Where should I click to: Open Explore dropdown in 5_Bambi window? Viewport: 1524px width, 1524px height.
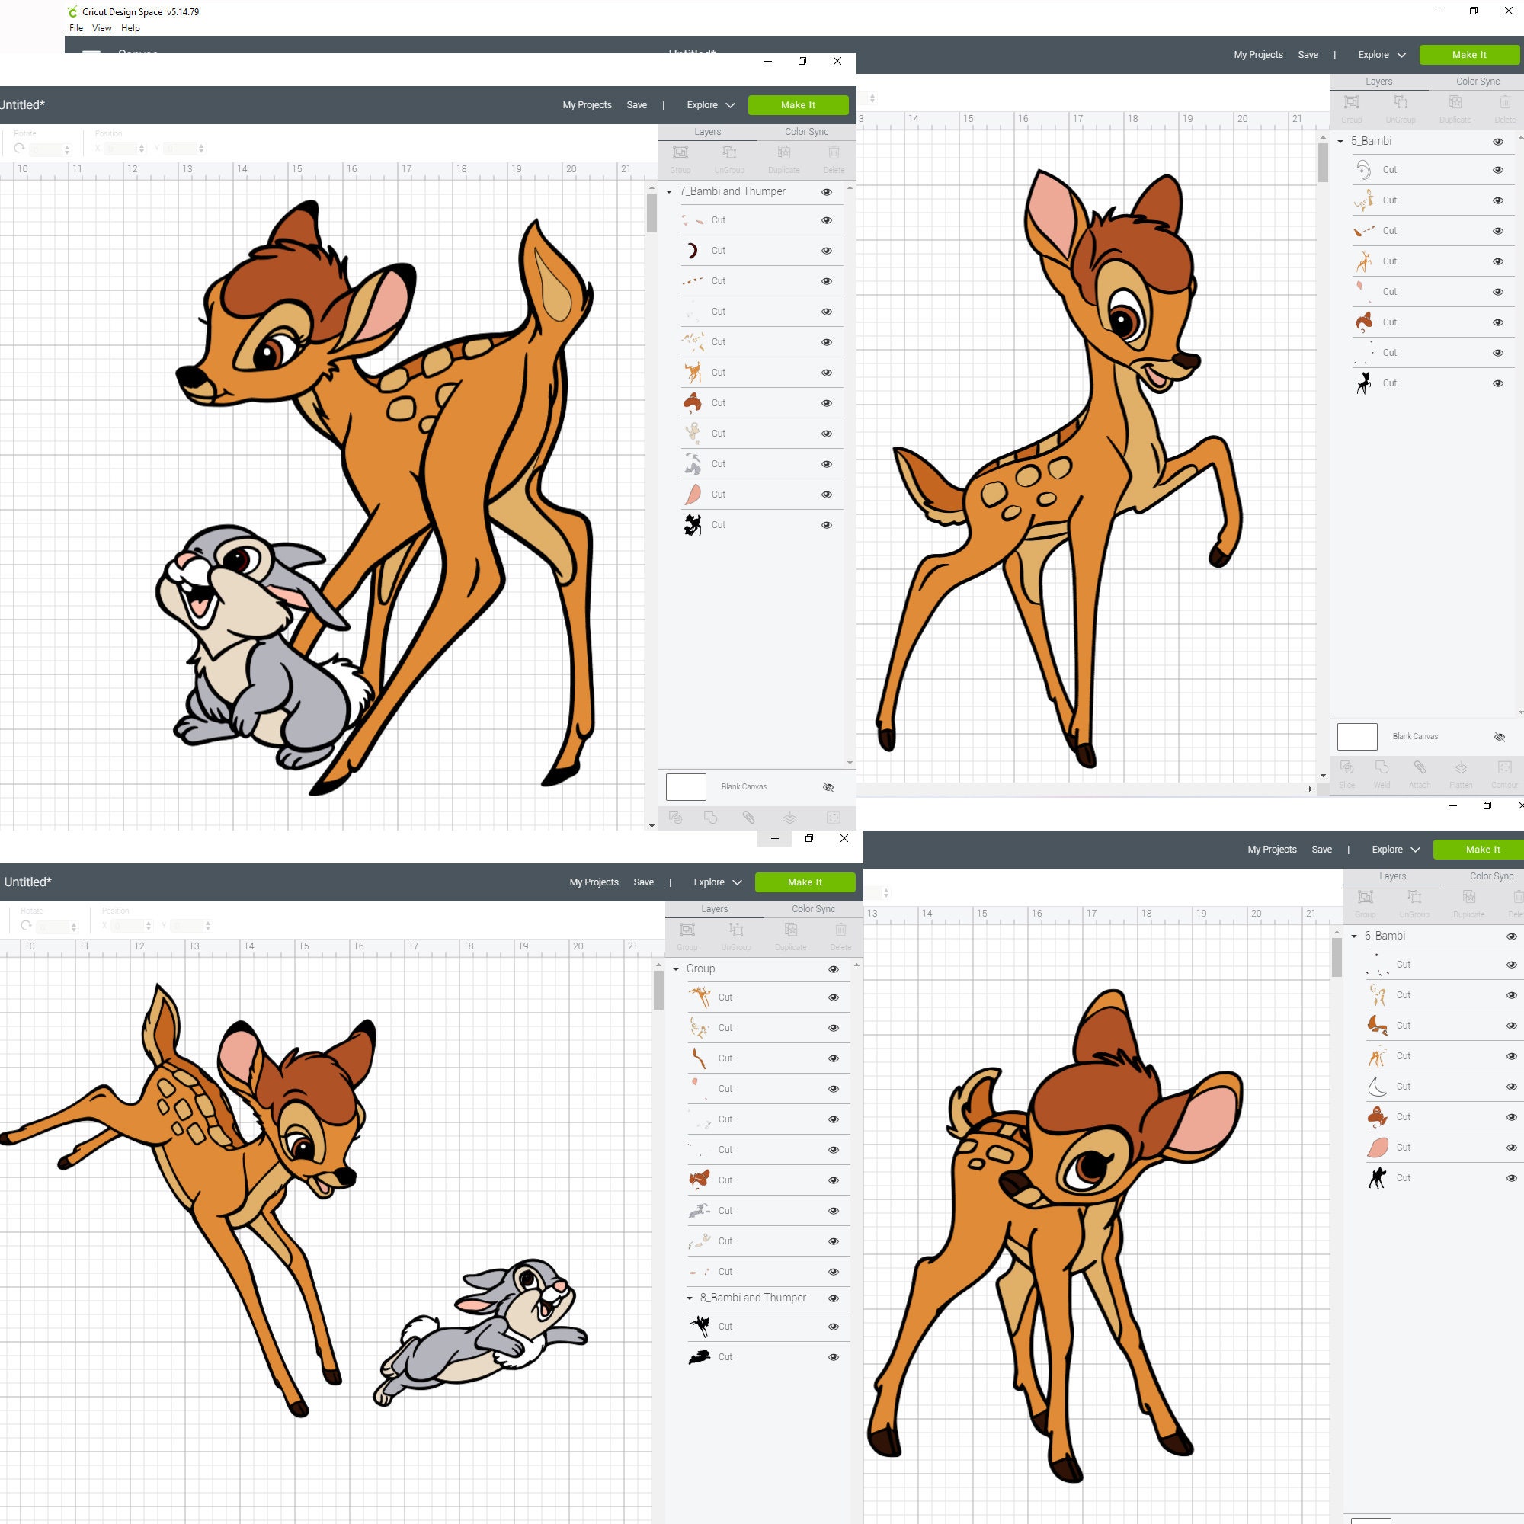1382,54
